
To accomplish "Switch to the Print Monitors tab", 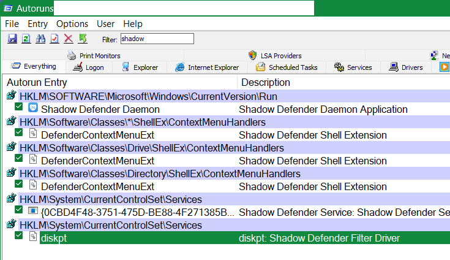I will pyautogui.click(x=94, y=55).
